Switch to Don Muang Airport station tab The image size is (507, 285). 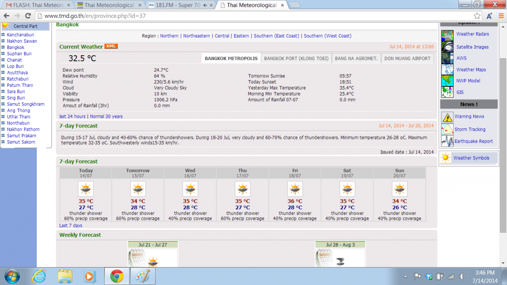(407, 59)
